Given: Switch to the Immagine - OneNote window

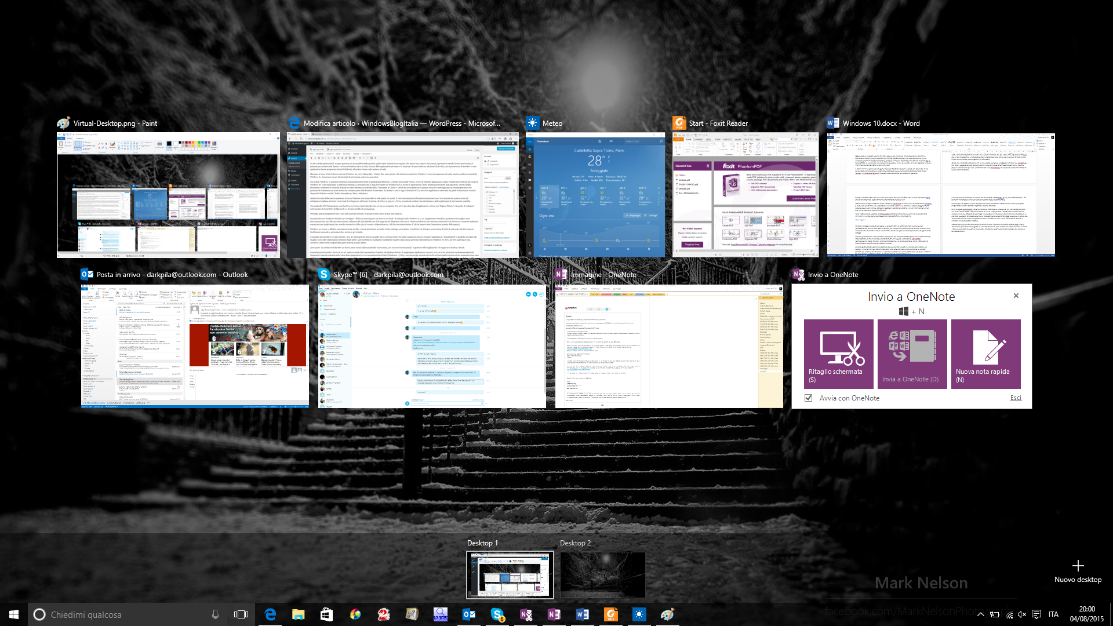Looking at the screenshot, I should (x=669, y=346).
